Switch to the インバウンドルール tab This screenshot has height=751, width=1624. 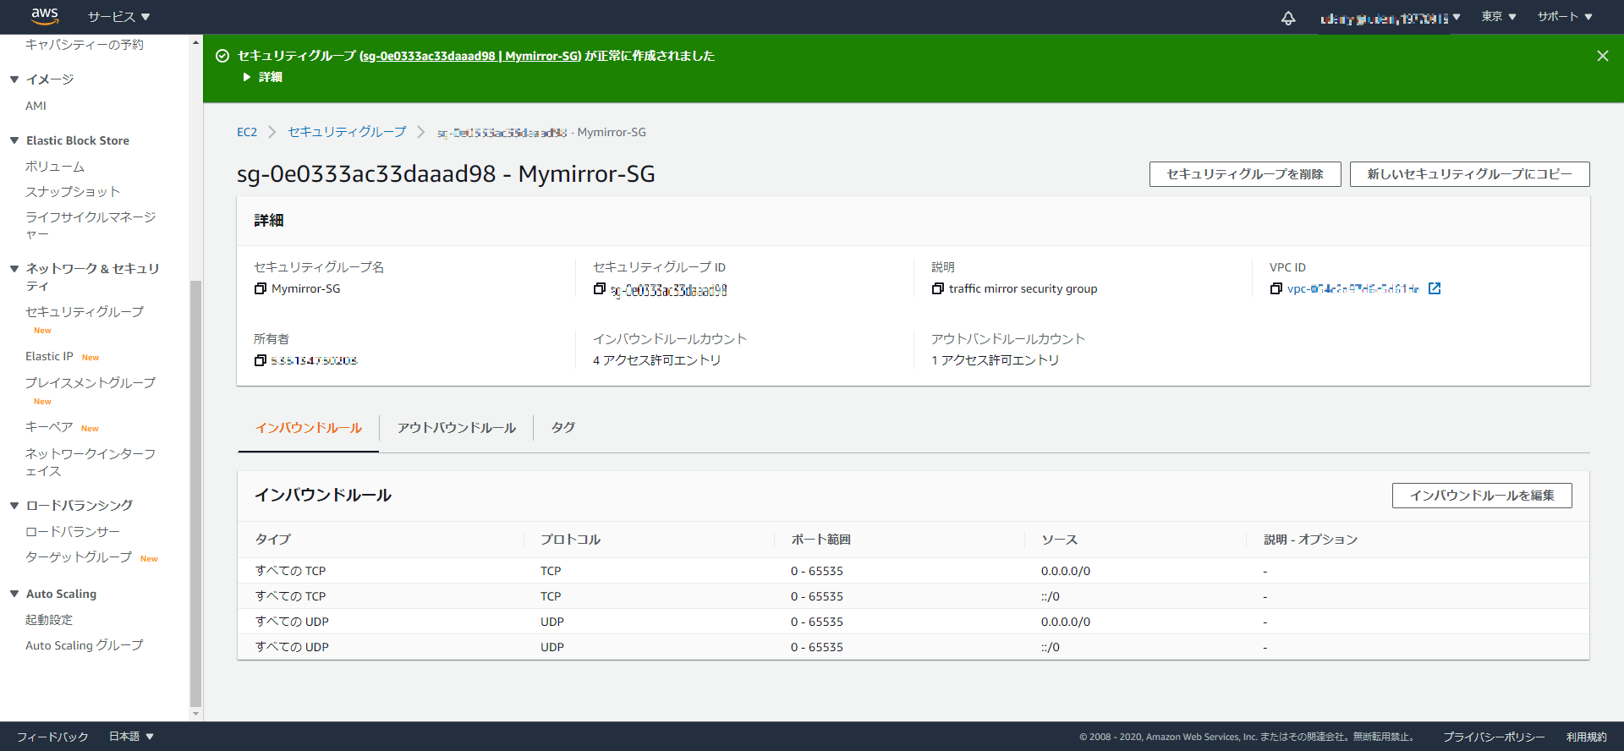point(309,428)
